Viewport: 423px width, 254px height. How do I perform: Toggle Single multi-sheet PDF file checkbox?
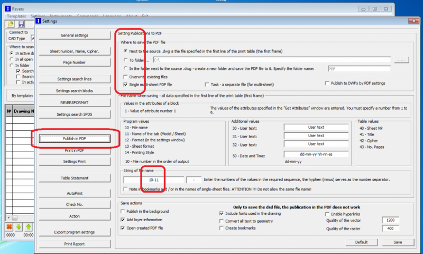125,85
